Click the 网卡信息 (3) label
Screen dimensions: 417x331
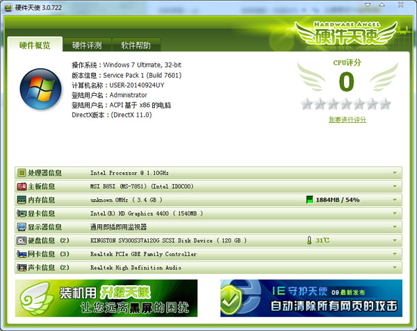(x=49, y=254)
